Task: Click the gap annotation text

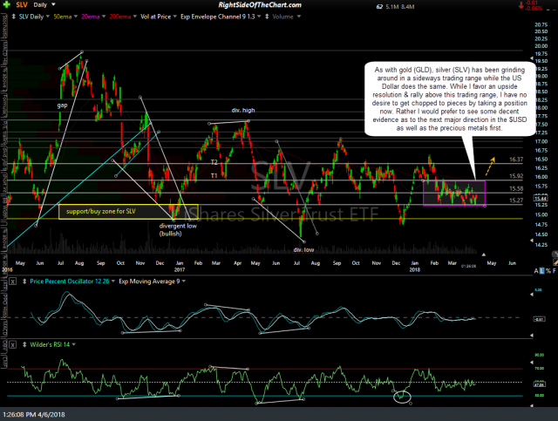Action: tap(62, 105)
